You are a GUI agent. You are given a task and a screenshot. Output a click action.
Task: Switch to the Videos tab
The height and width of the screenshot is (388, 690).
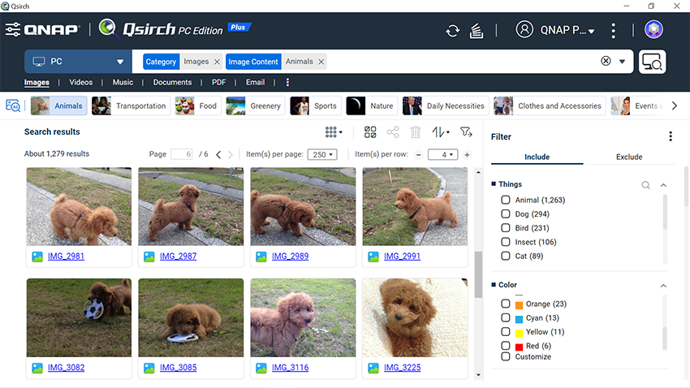tap(80, 82)
